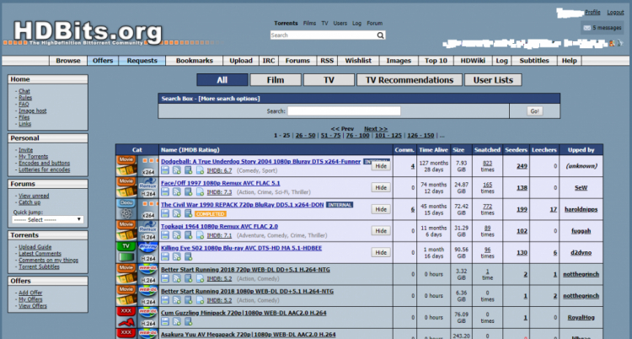Open Image host link in Home sidebar

33,110
